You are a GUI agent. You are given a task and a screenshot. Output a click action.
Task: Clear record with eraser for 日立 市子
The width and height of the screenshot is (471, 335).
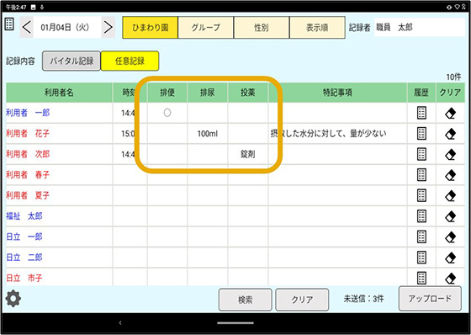[450, 278]
